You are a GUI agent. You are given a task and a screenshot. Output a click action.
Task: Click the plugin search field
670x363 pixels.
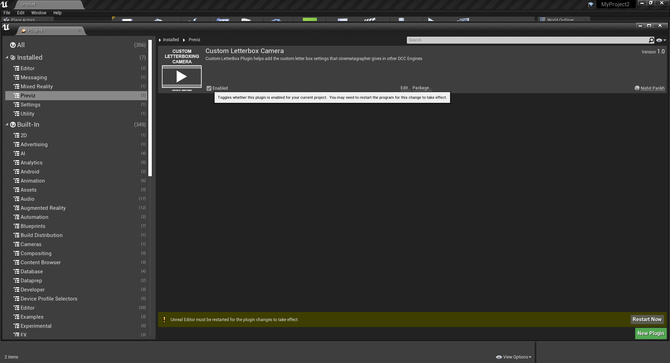click(527, 40)
